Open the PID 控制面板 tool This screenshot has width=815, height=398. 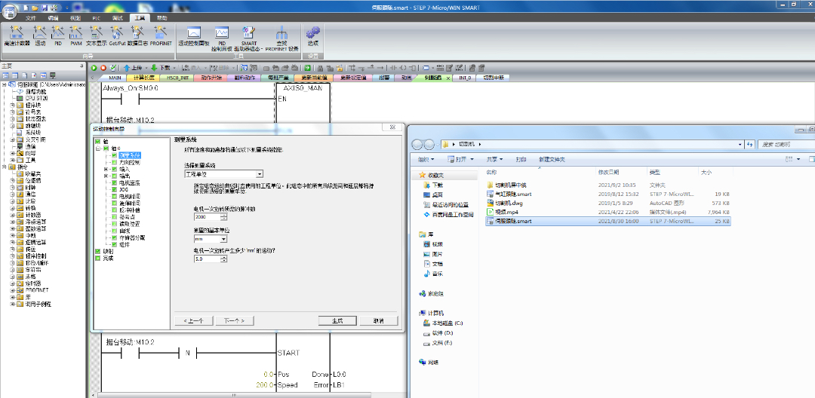pyautogui.click(x=222, y=38)
